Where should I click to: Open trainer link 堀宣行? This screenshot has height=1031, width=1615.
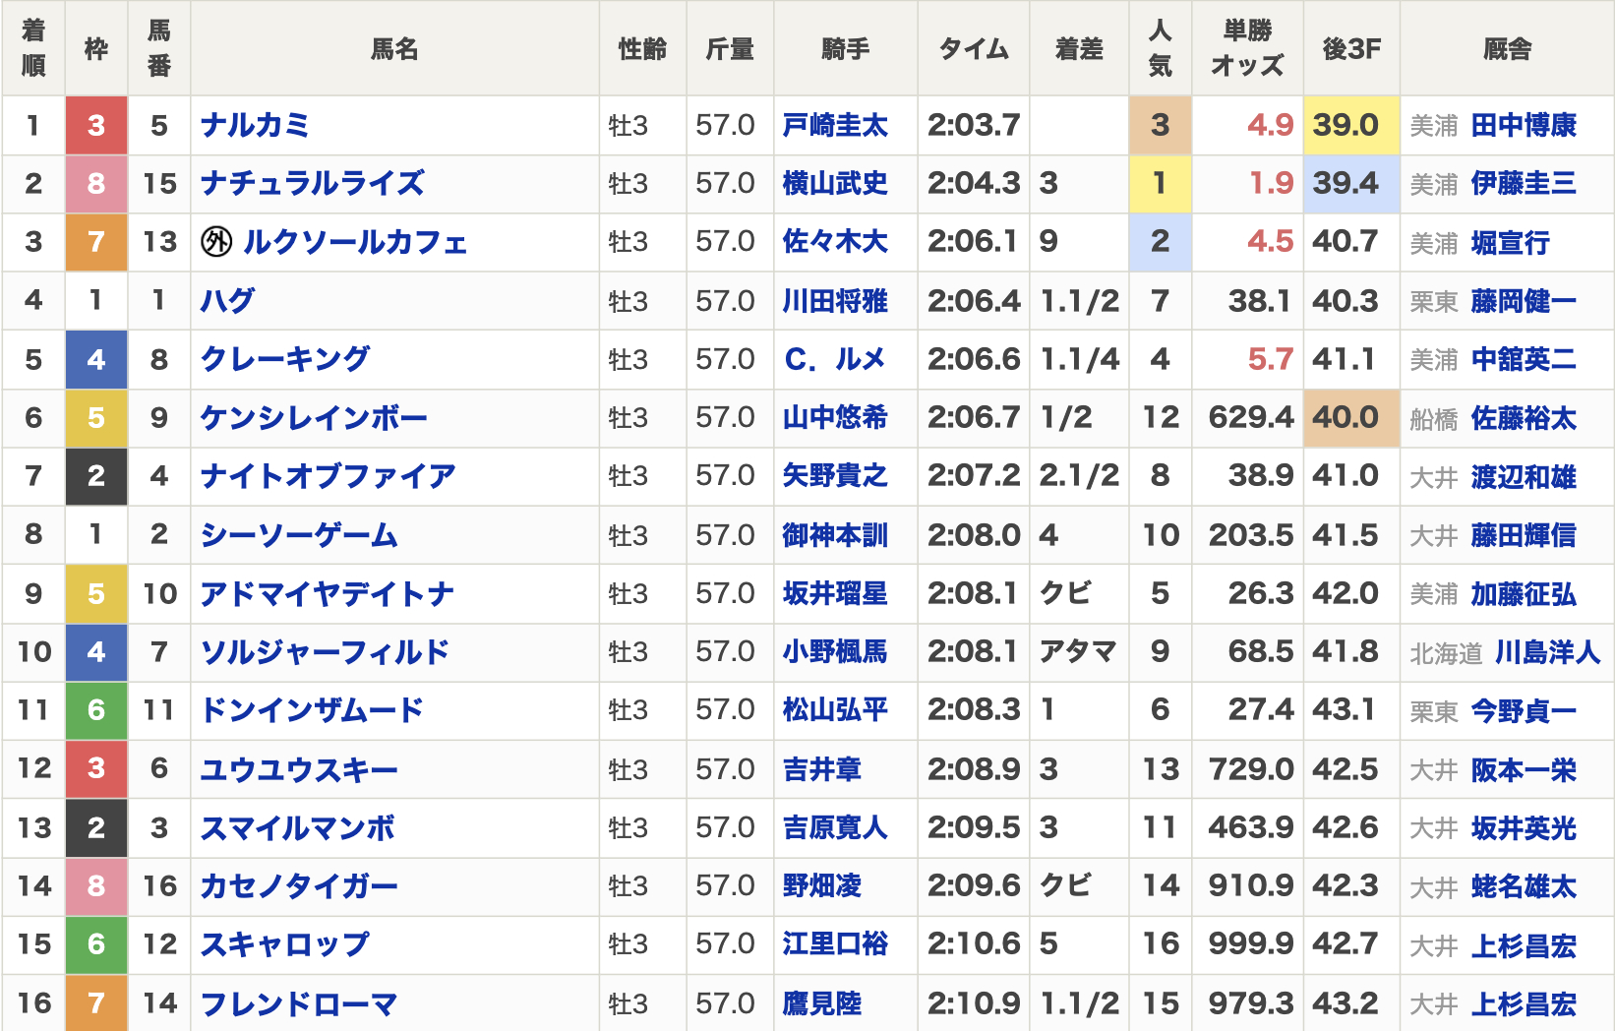click(x=1513, y=242)
